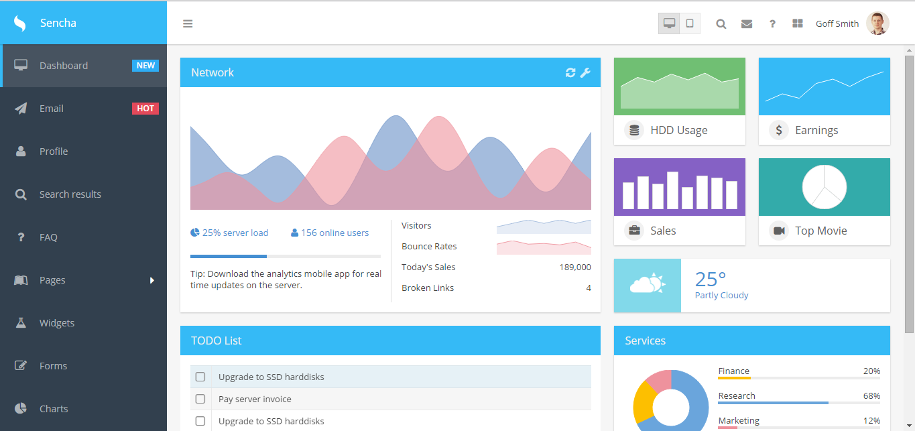The image size is (915, 431).
Task: Click the 25° temperature reading
Action: coord(711,279)
